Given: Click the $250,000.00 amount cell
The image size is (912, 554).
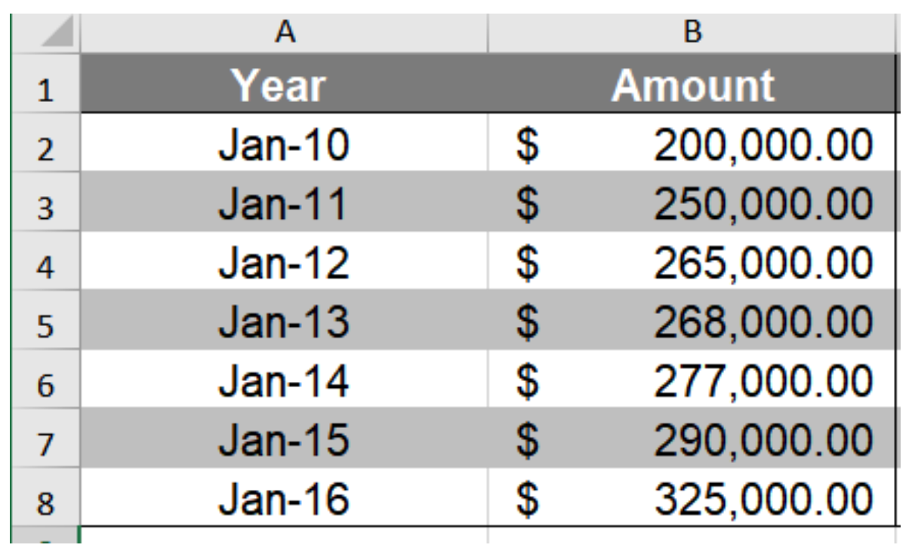Looking at the screenshot, I should pyautogui.click(x=695, y=200).
